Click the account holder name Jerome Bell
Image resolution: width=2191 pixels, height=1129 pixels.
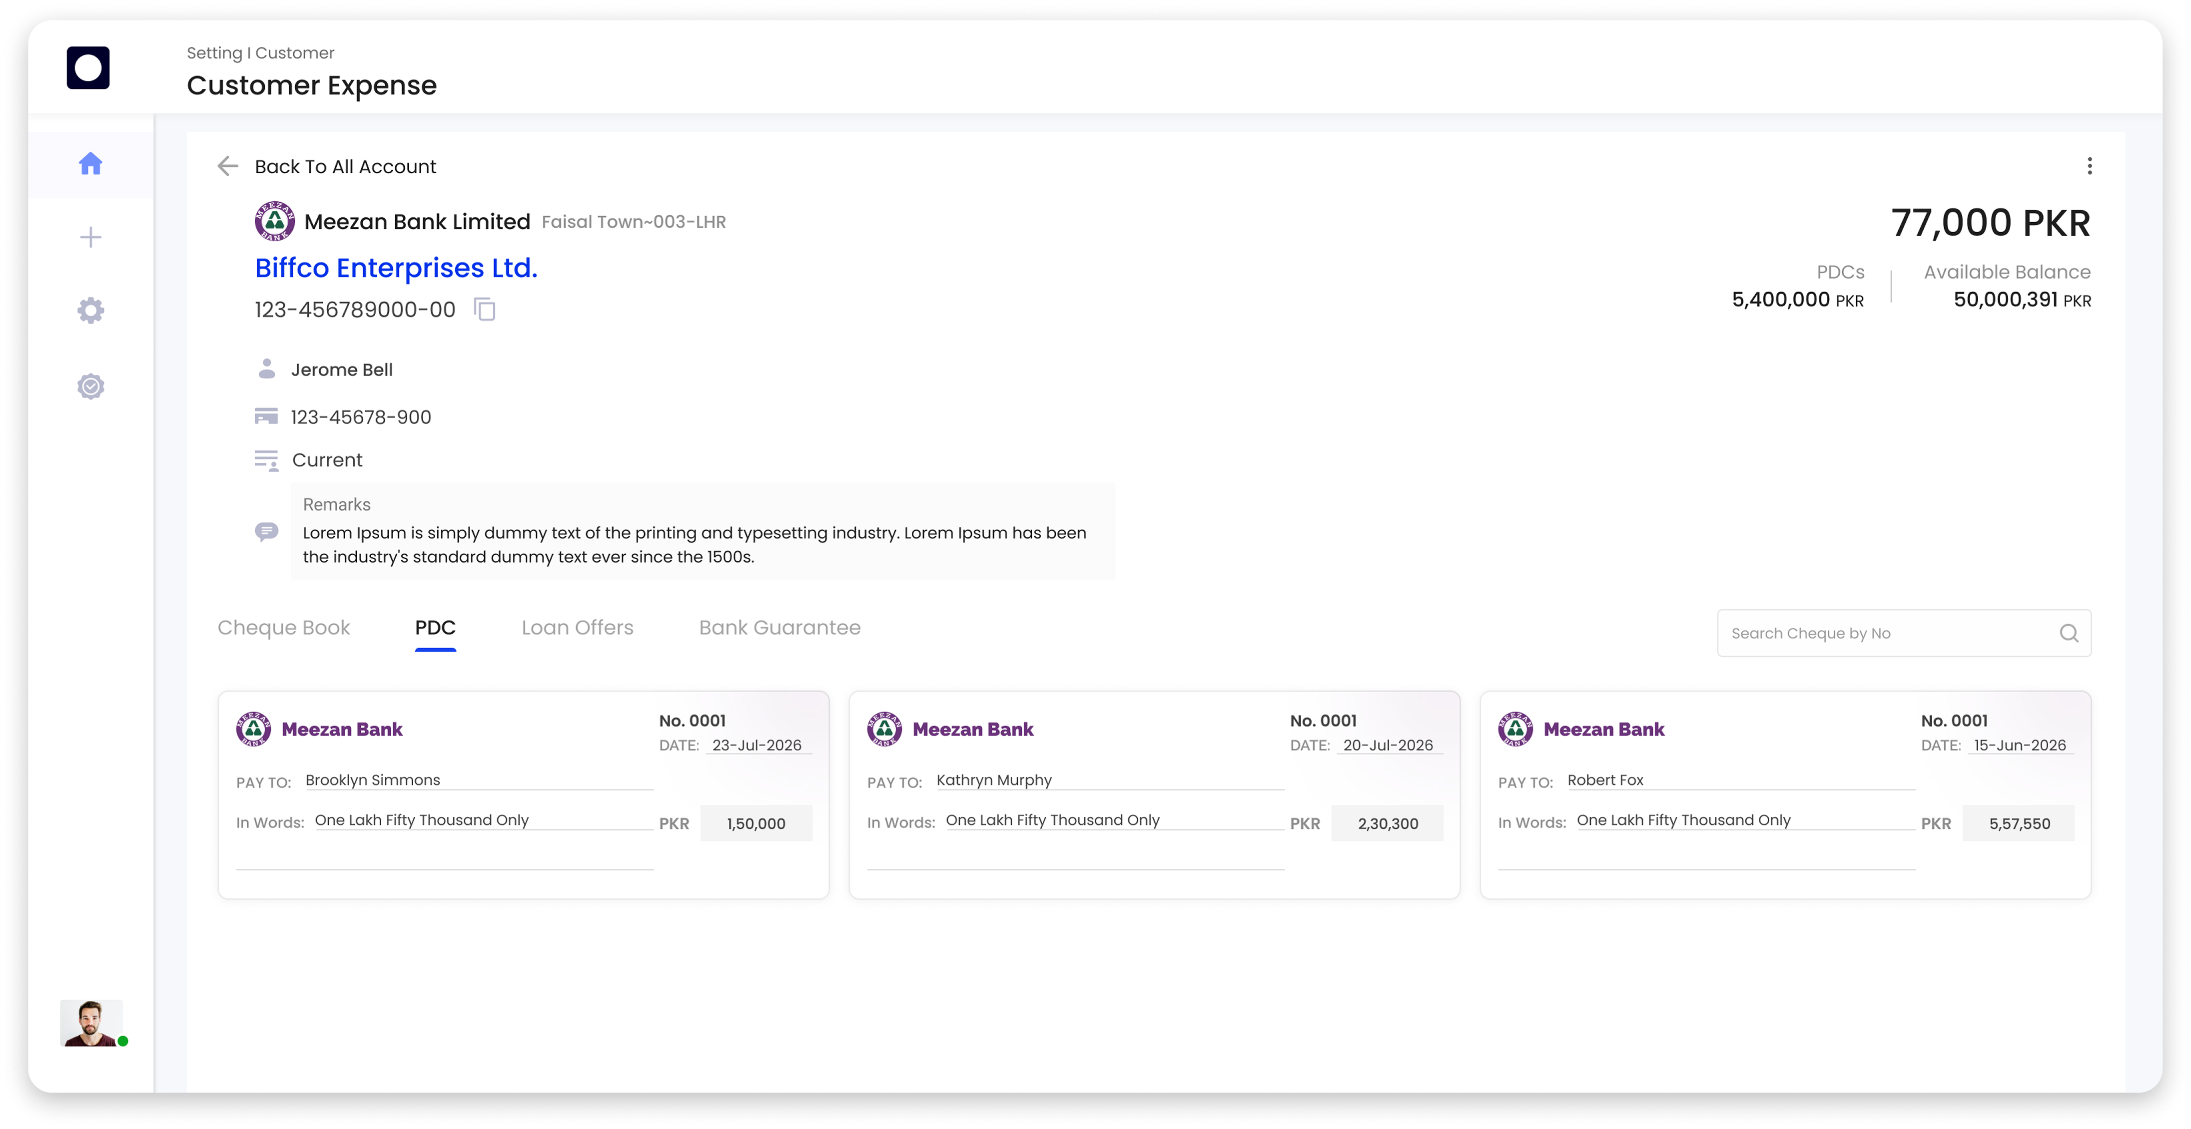tap(342, 370)
